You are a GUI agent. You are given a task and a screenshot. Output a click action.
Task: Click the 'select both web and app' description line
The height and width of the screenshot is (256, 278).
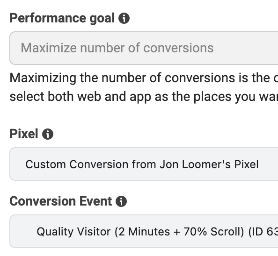pos(144,97)
